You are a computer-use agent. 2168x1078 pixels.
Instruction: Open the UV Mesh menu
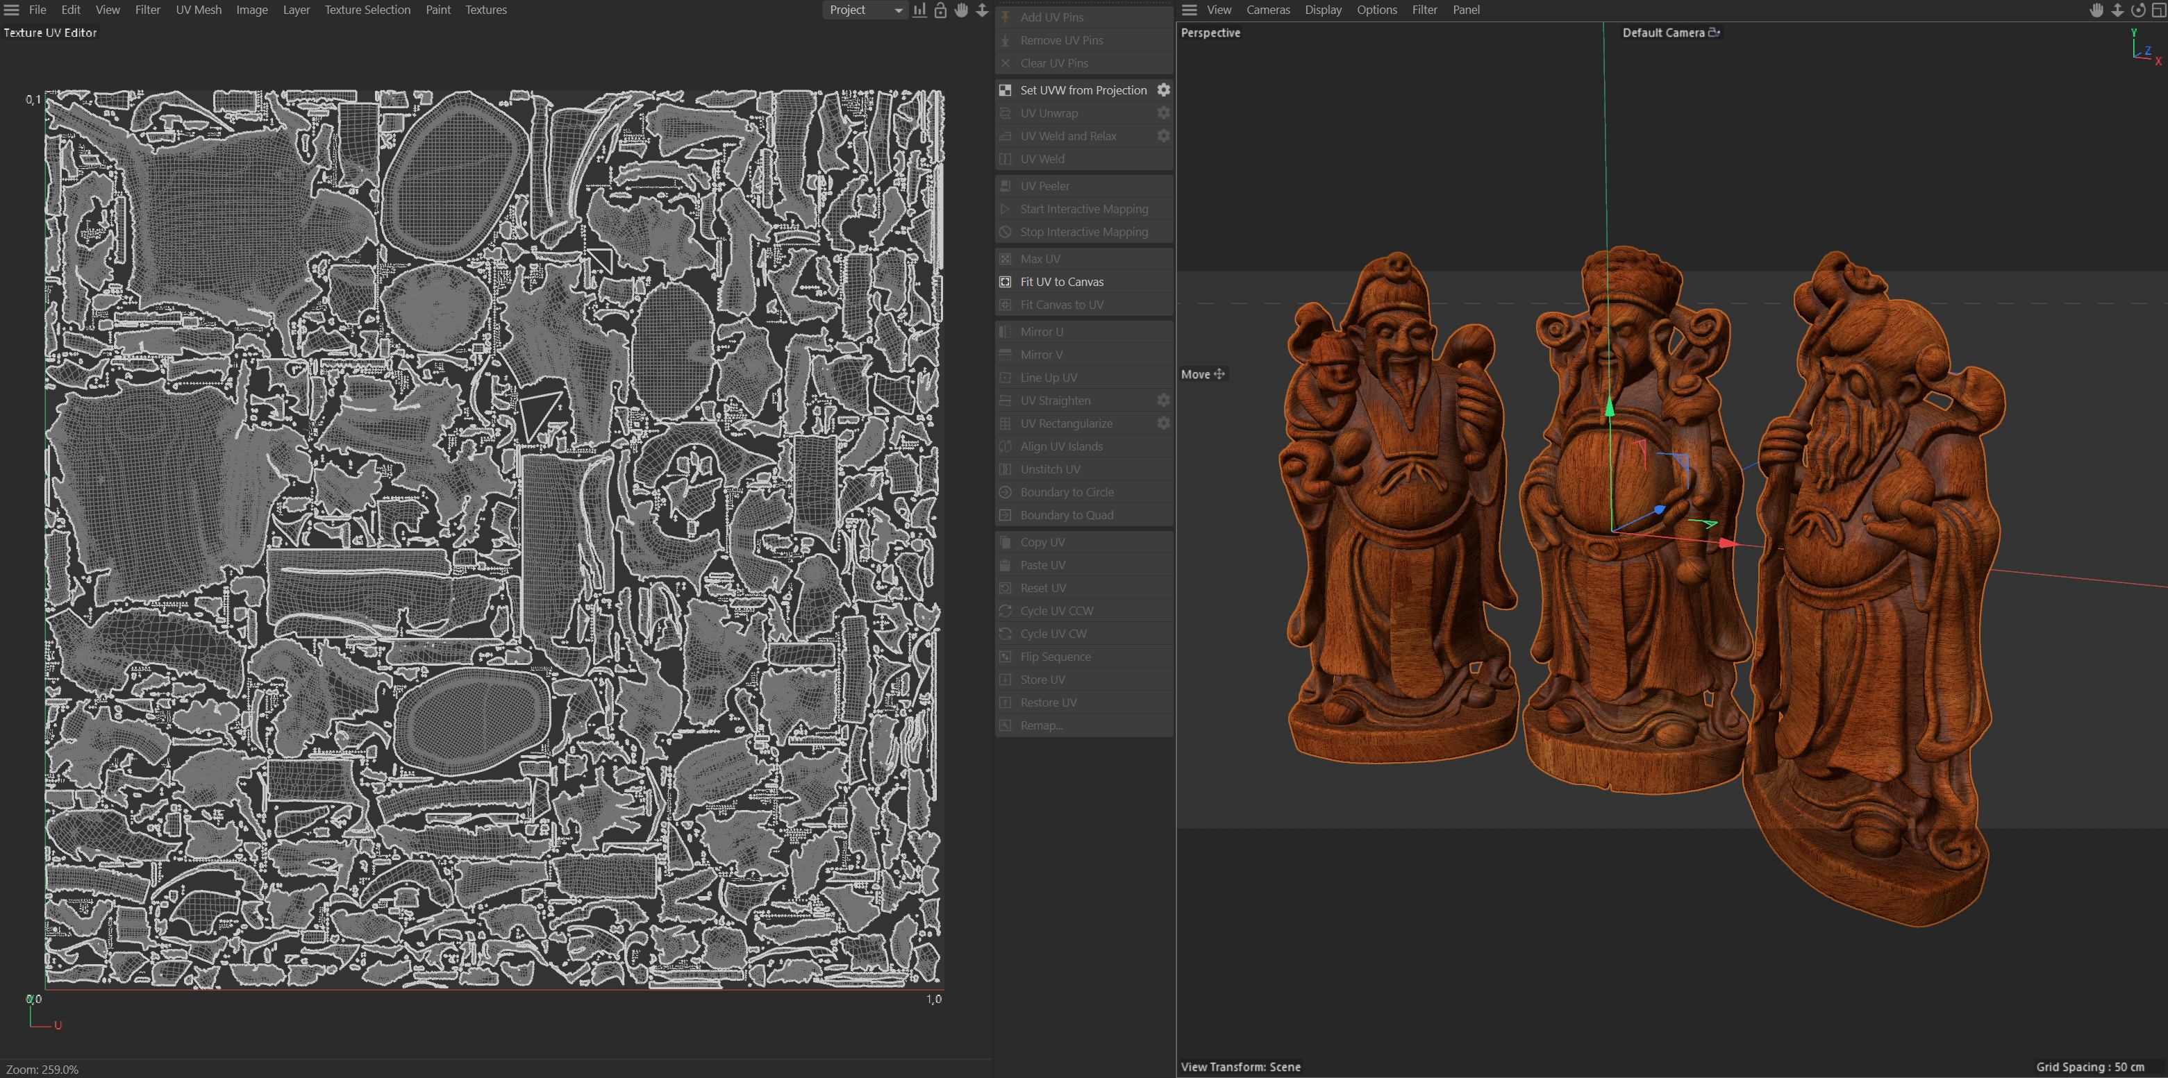(x=199, y=10)
